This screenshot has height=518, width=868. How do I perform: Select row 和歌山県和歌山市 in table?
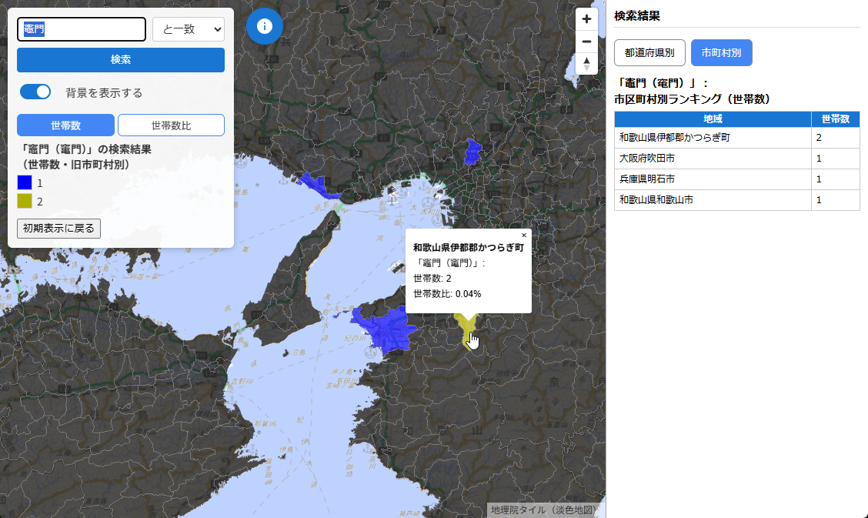tap(737, 200)
